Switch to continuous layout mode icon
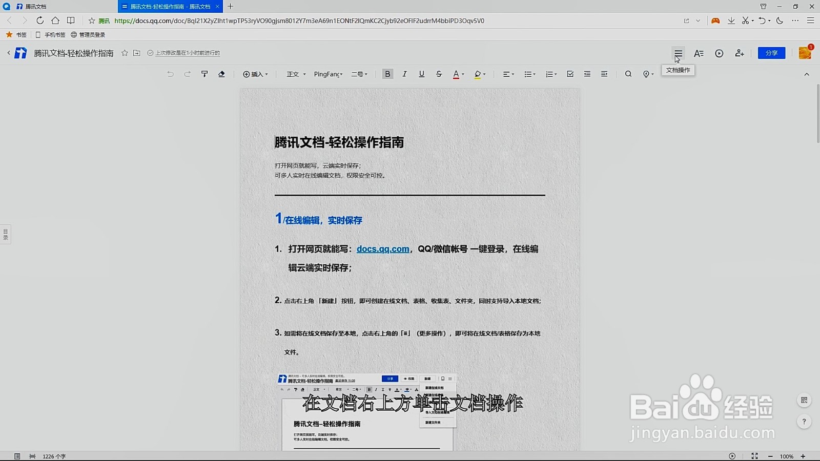Viewport: 820px width, 461px height. 32,456
